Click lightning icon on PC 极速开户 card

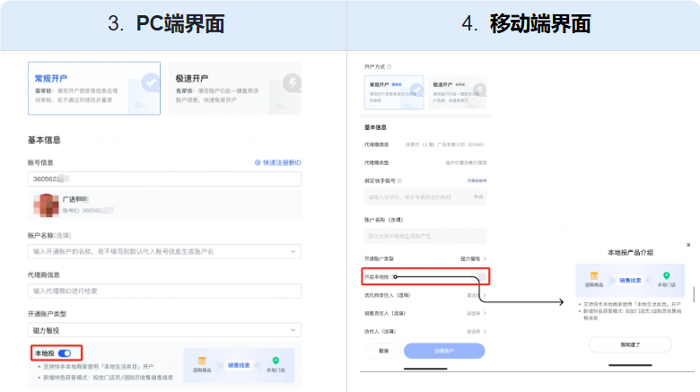coord(292,83)
